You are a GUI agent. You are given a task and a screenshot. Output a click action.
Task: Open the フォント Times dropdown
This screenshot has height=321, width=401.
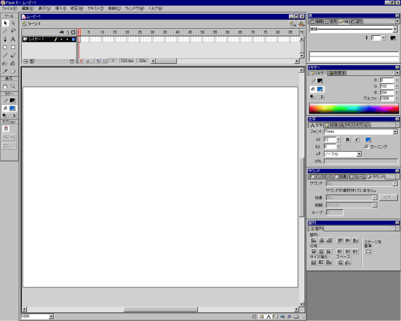coord(395,132)
